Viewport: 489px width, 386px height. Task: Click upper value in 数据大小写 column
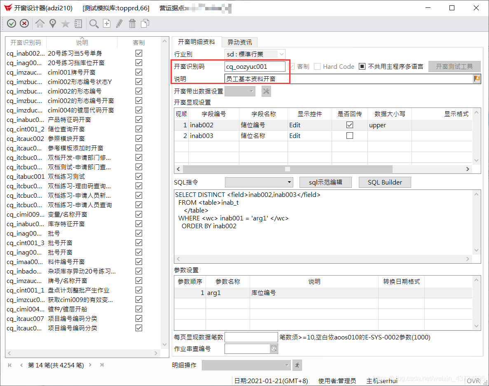[390, 125]
